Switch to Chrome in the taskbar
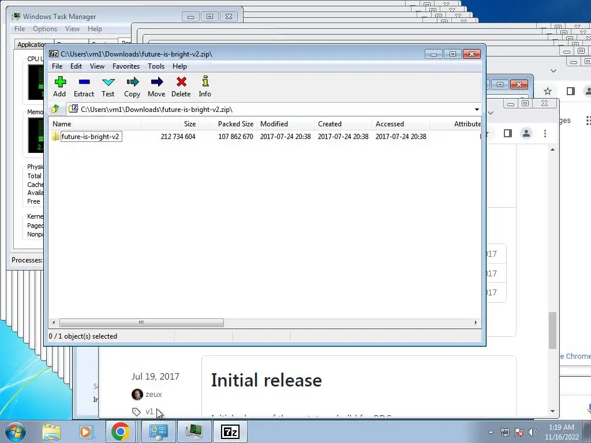The image size is (591, 443). click(120, 431)
